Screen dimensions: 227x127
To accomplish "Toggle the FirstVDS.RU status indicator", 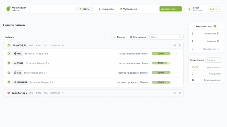I will (9, 45).
